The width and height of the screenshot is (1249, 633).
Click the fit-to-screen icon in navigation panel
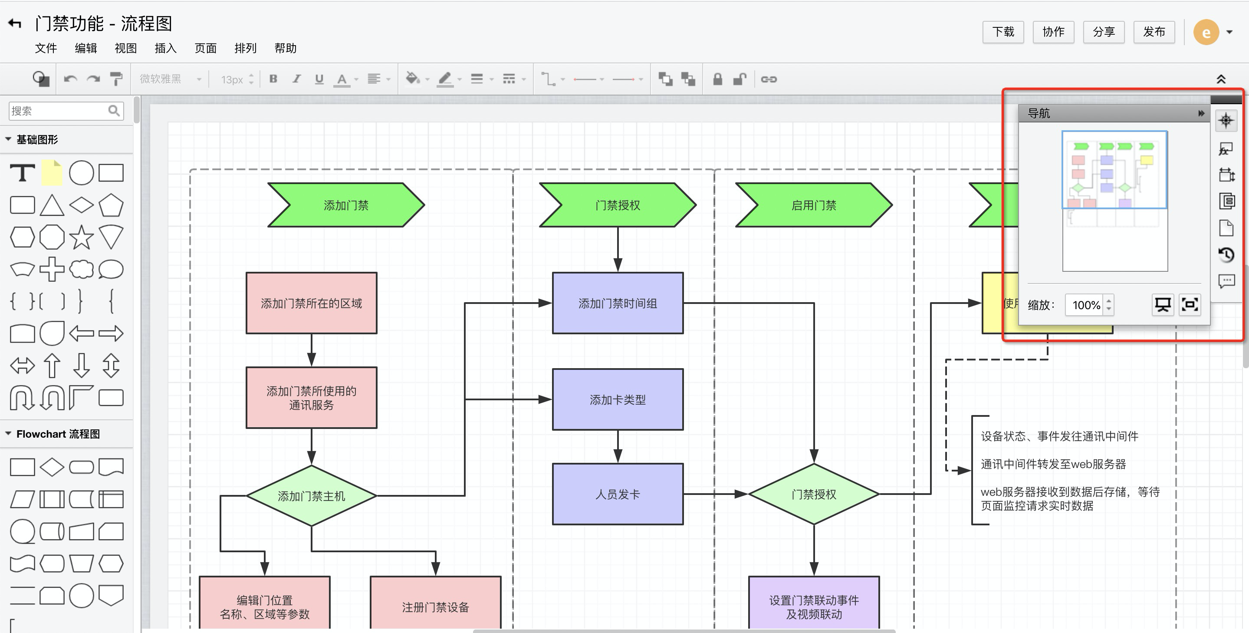(x=1190, y=305)
